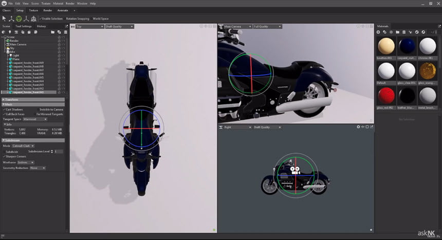
Task: Click the trash icon in Scene panel
Action: coord(65,32)
